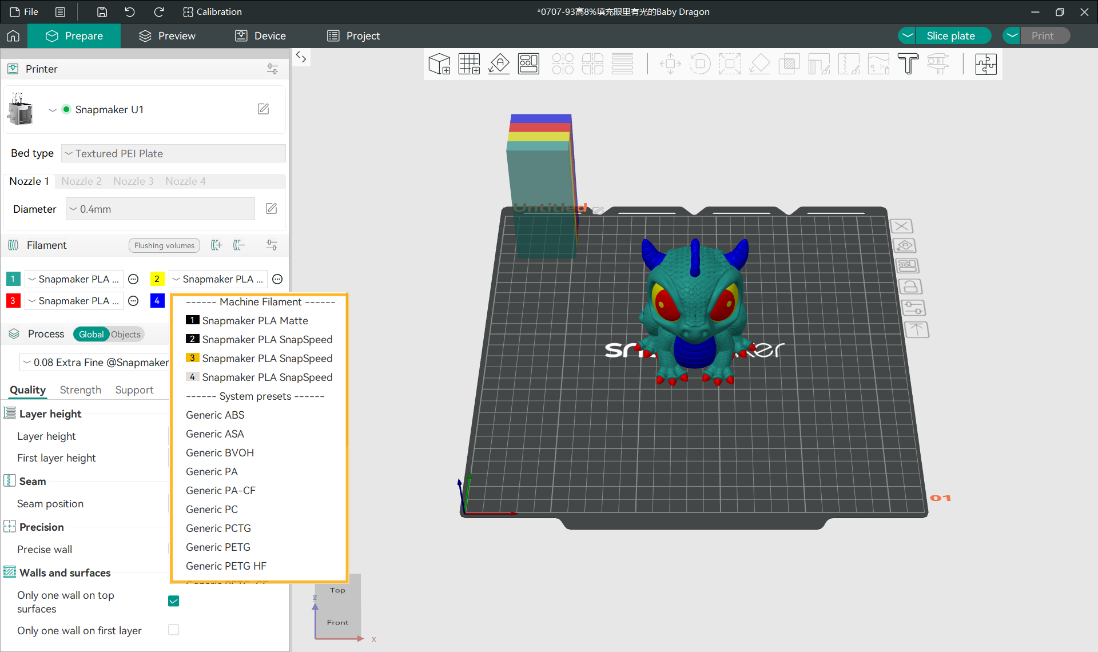Click the Save project icon

click(102, 11)
